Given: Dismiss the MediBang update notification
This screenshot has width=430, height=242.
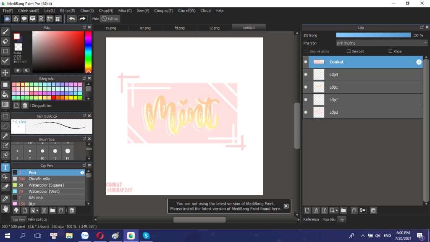Looking at the screenshot, I should (286, 206).
